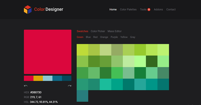The image size is (201, 105).
Task: Click the red Tools notification badge
Action: point(149,10)
